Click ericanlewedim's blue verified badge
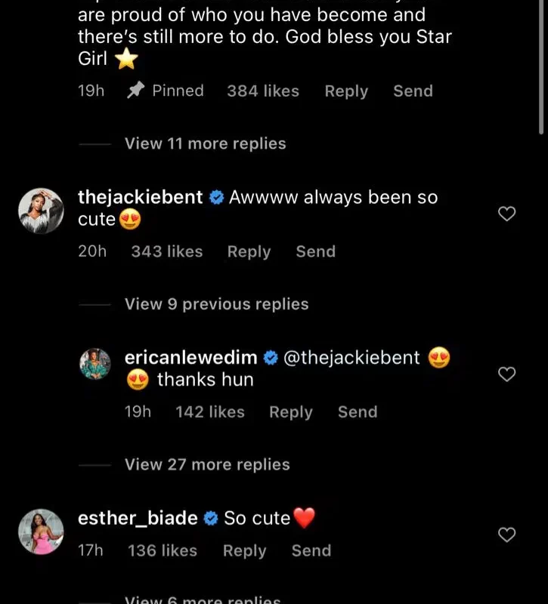The image size is (548, 604). (271, 358)
